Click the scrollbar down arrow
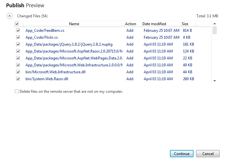 tap(215, 81)
